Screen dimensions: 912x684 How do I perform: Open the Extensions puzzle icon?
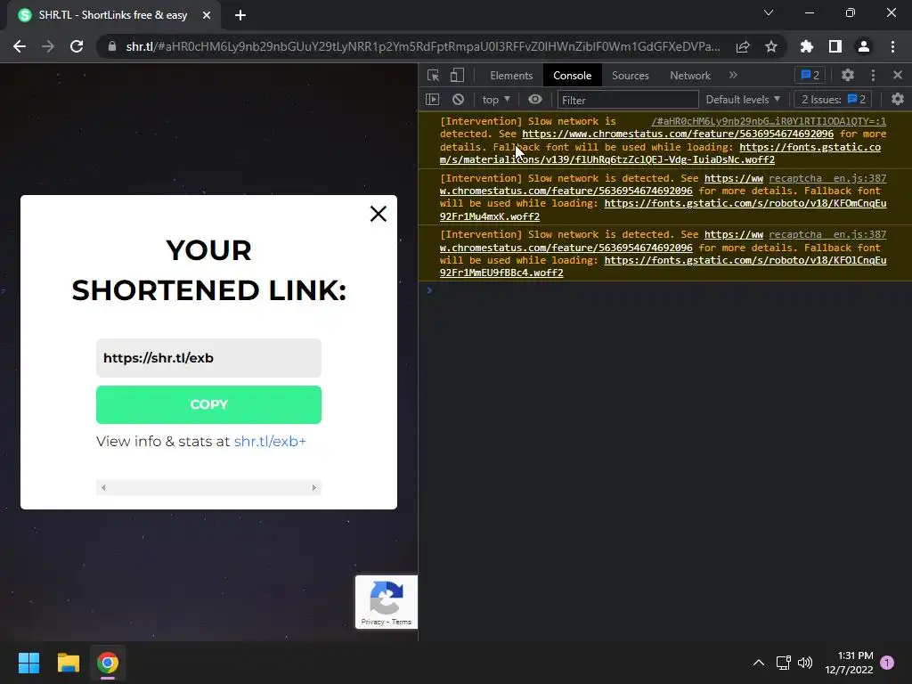pos(807,46)
